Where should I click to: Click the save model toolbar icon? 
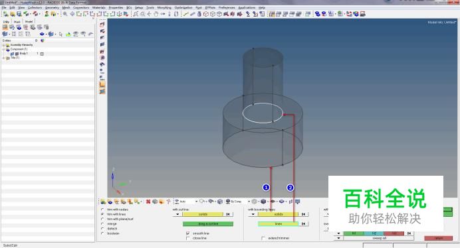(x=19, y=14)
